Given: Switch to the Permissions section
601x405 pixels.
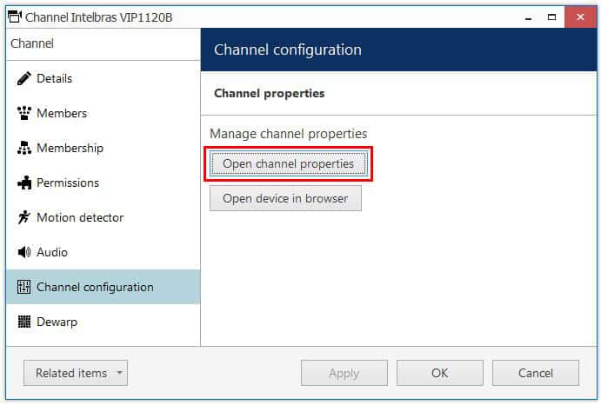Looking at the screenshot, I should [68, 183].
